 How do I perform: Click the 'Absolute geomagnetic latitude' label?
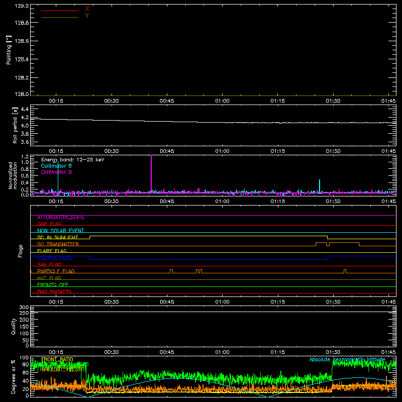(347, 359)
